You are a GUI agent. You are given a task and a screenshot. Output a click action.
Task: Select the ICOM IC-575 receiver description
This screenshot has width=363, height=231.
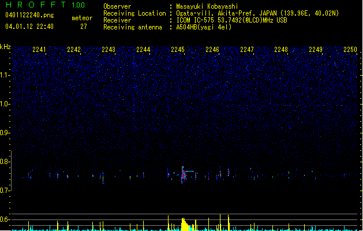(232, 20)
